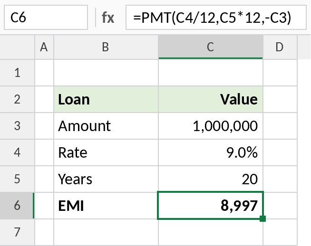Select column B header
Viewport: 311px width, 246px height.
click(x=106, y=47)
